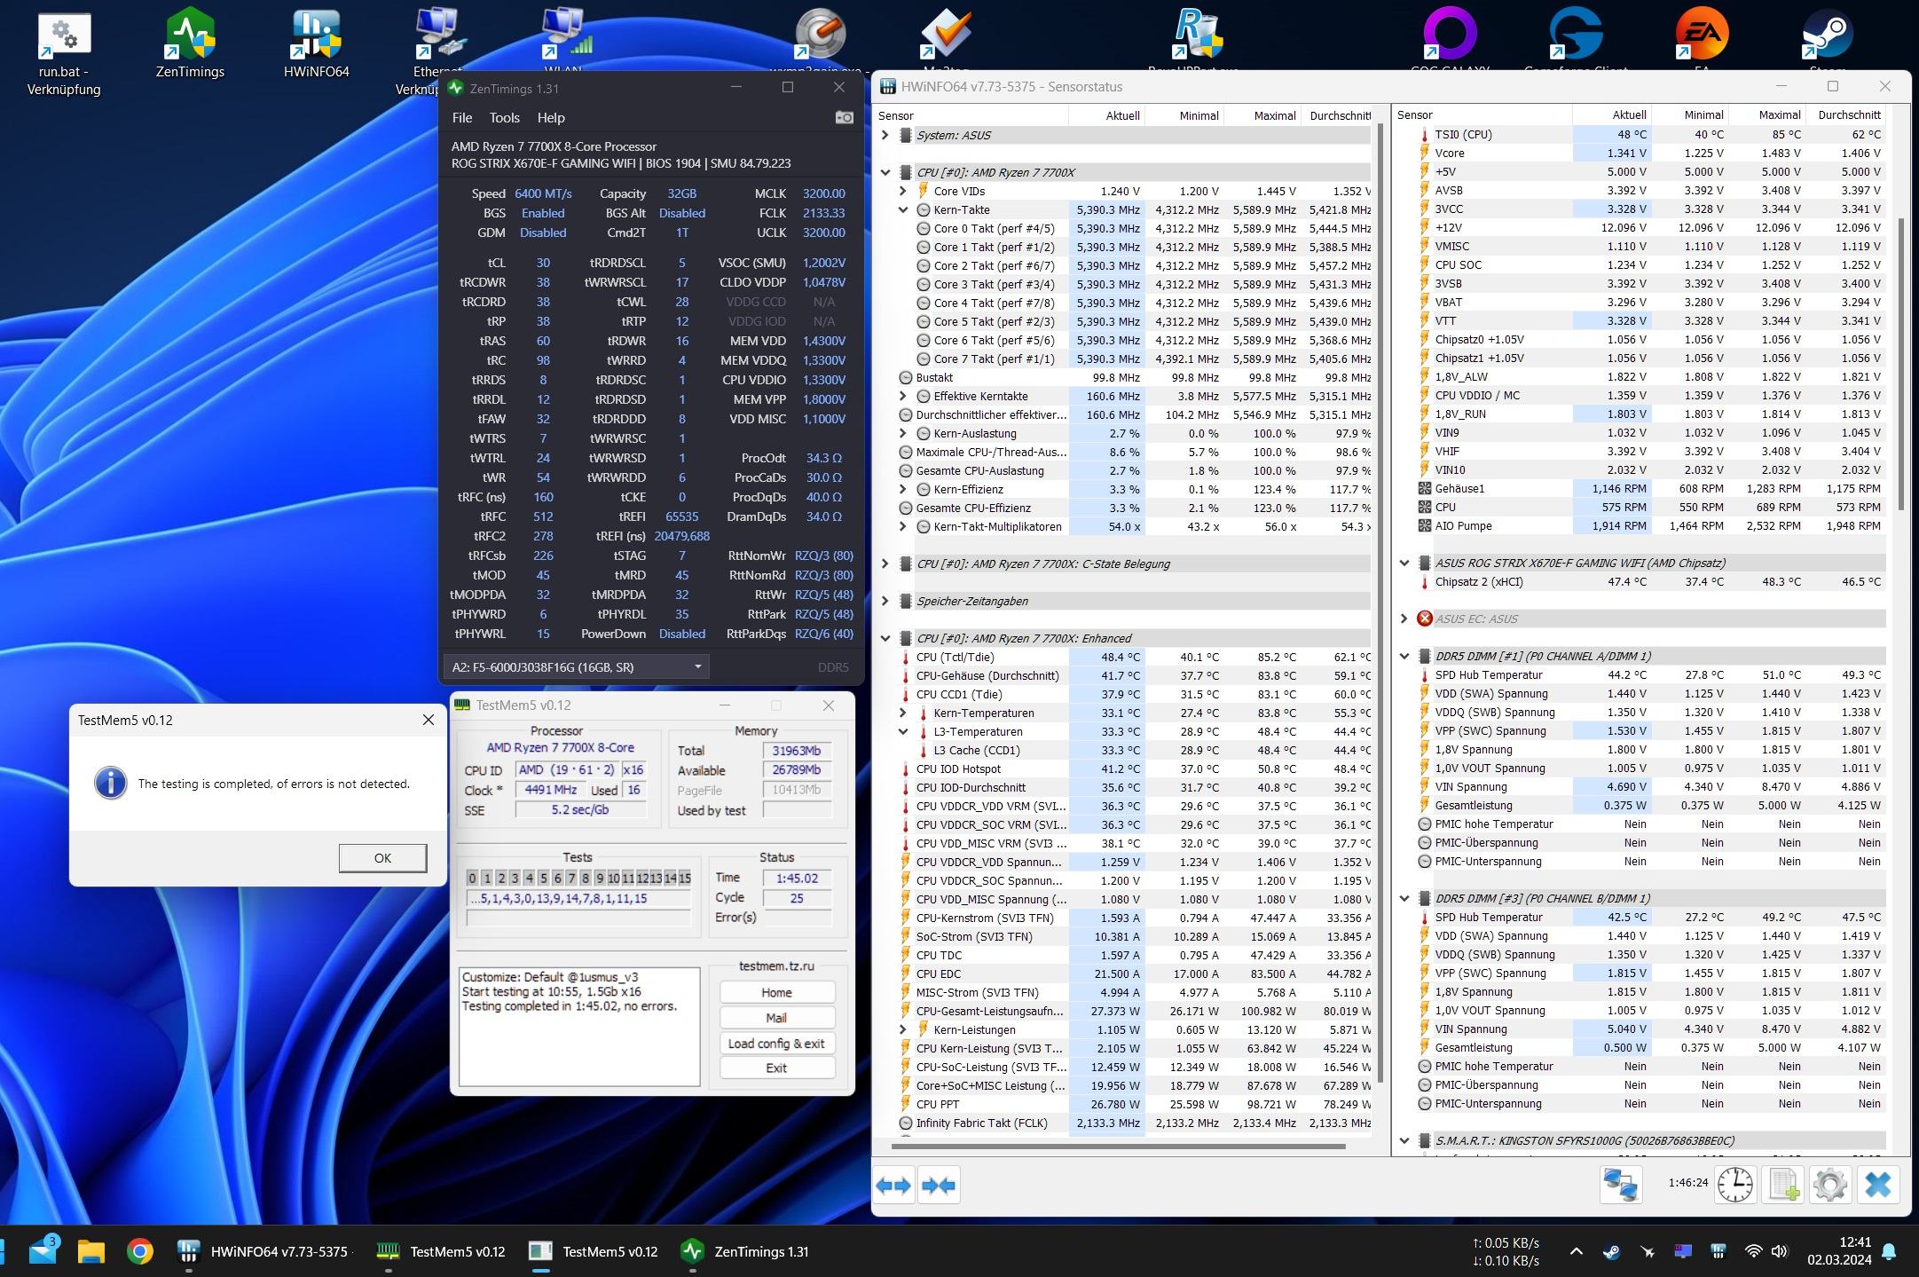Open HWiNFO sensor settings gear icon
This screenshot has width=1919, height=1277.
(1830, 1185)
